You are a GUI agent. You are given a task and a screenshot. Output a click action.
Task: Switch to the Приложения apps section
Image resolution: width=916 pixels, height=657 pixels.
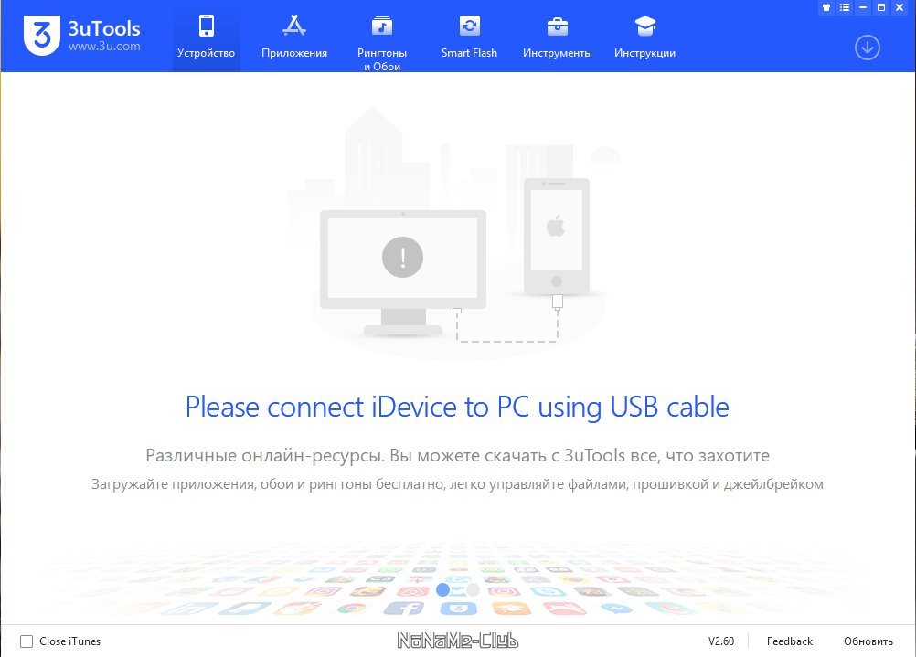coord(293,37)
